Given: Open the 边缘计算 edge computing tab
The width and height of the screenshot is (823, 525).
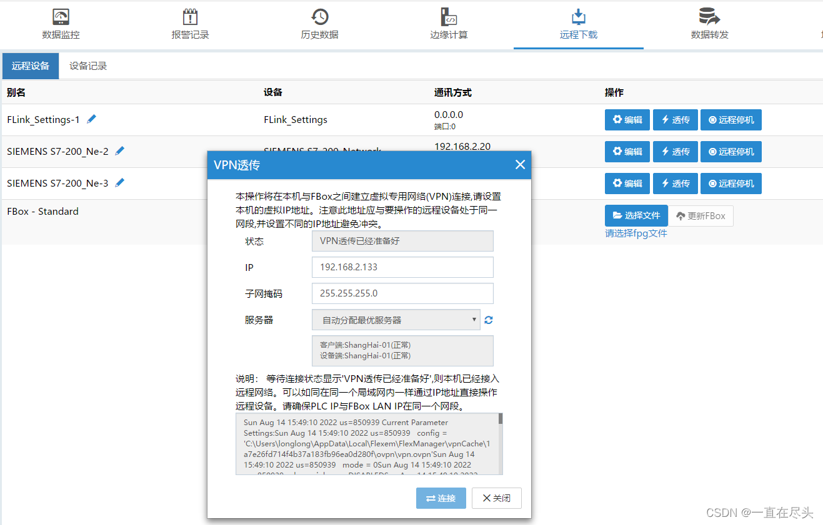Looking at the screenshot, I should 449,25.
